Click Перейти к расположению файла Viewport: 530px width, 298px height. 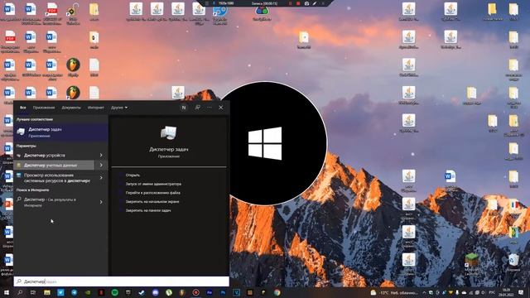152,193
